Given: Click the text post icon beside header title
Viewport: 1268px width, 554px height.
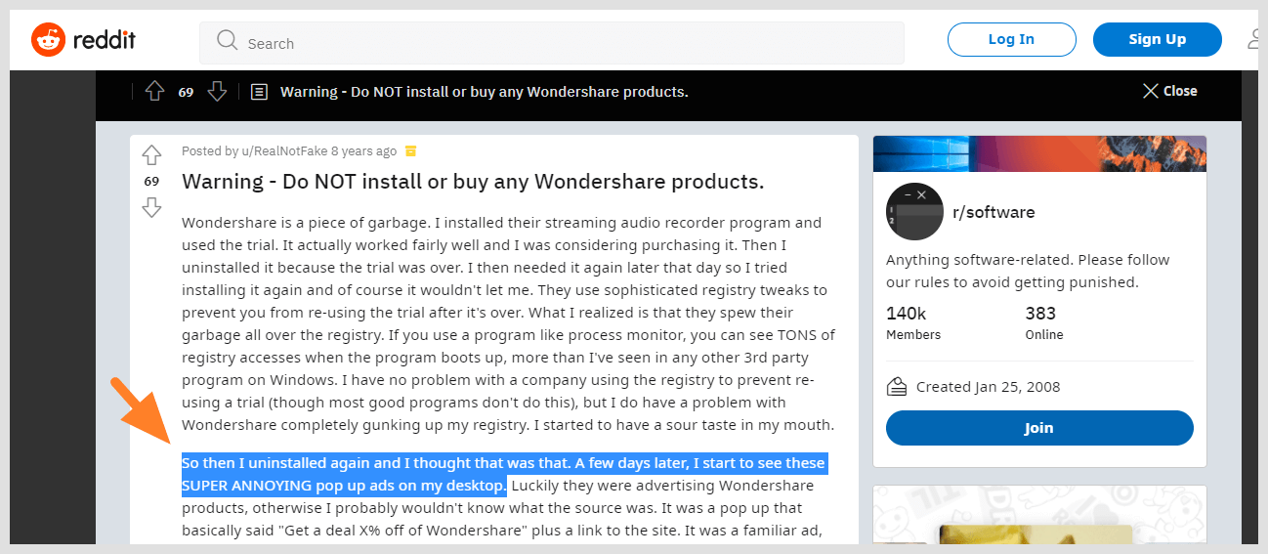Looking at the screenshot, I should click(259, 92).
